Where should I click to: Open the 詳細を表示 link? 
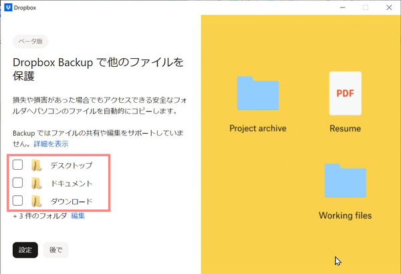click(x=51, y=144)
